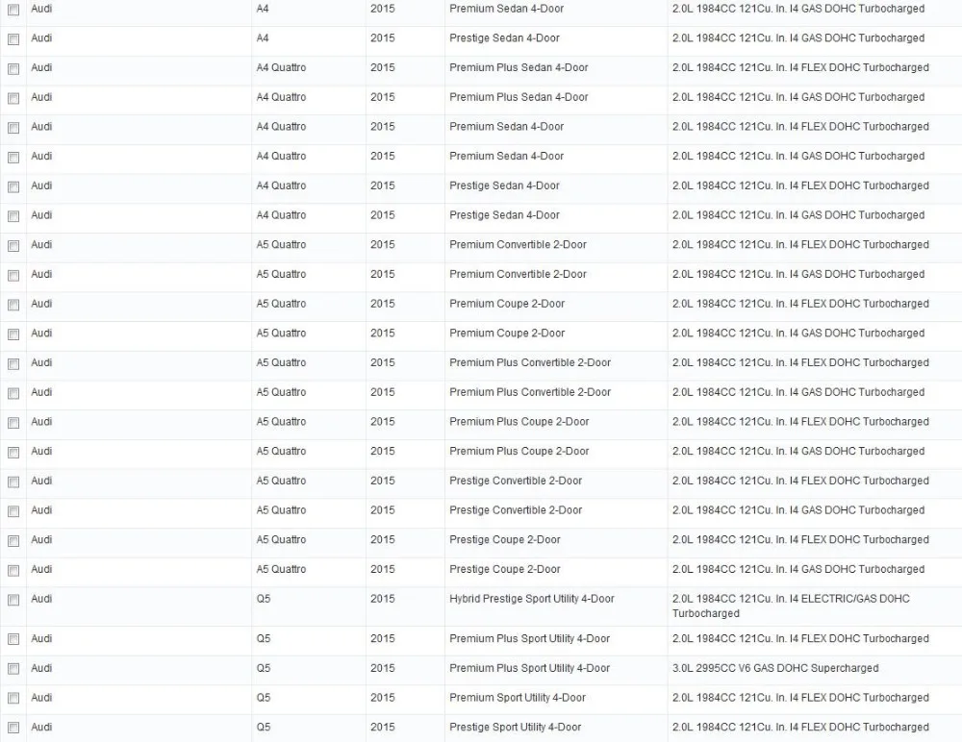Select checkbox for A4 Prestige Sedan row

(x=13, y=39)
